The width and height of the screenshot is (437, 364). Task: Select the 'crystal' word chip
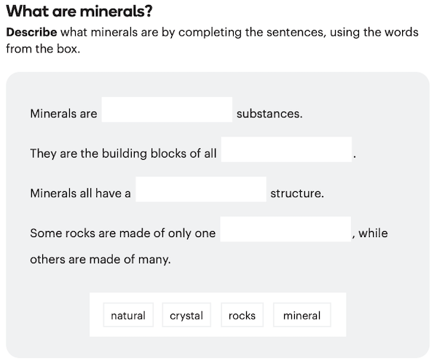(x=186, y=315)
